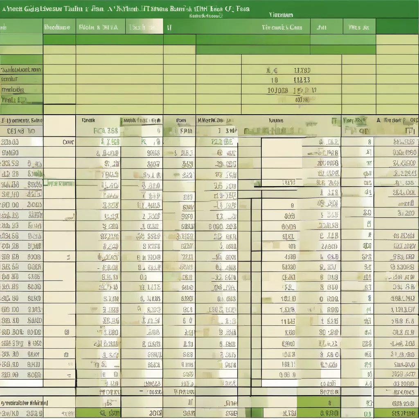Select the 'samtur' row label

click(10, 79)
